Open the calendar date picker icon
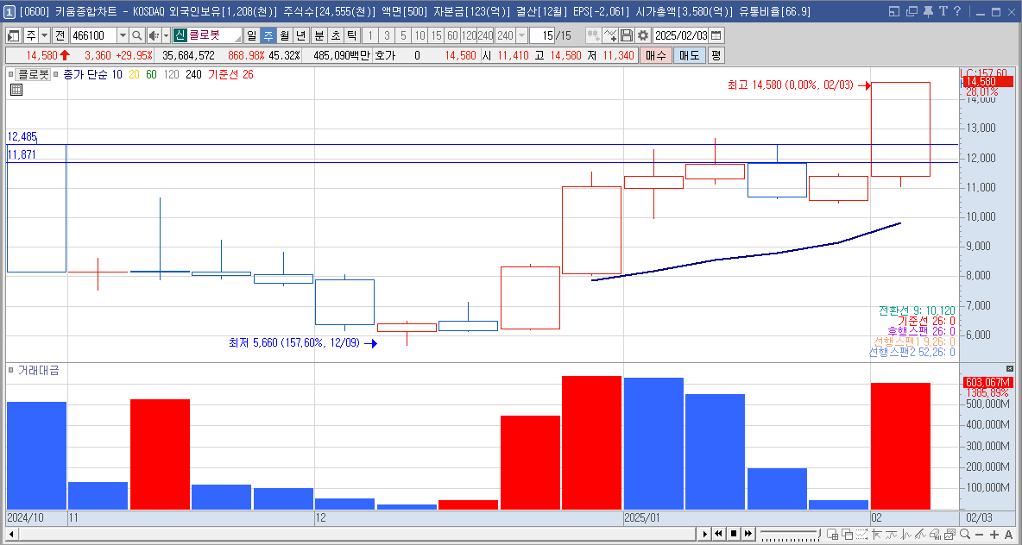This screenshot has height=545, width=1022. (x=716, y=35)
